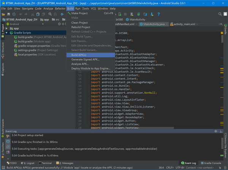Open Device File Explorer side tab
Viewport: 228px width, 170px height.
point(225,145)
